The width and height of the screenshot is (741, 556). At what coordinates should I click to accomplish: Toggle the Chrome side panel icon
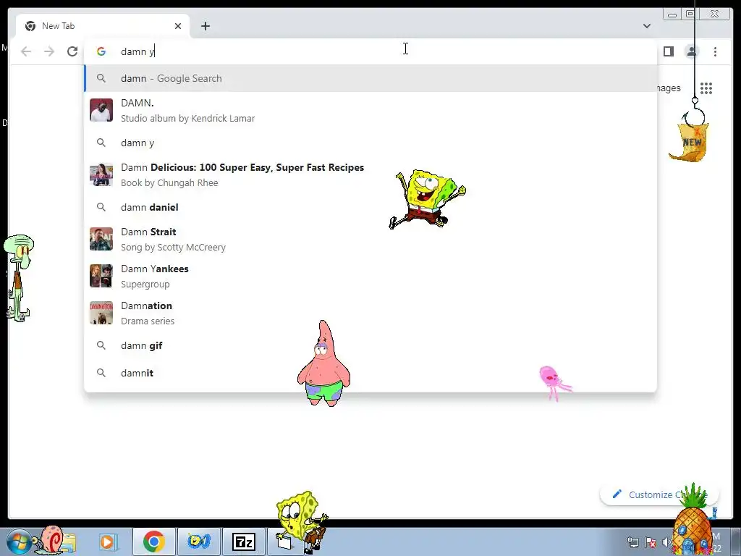[668, 51]
